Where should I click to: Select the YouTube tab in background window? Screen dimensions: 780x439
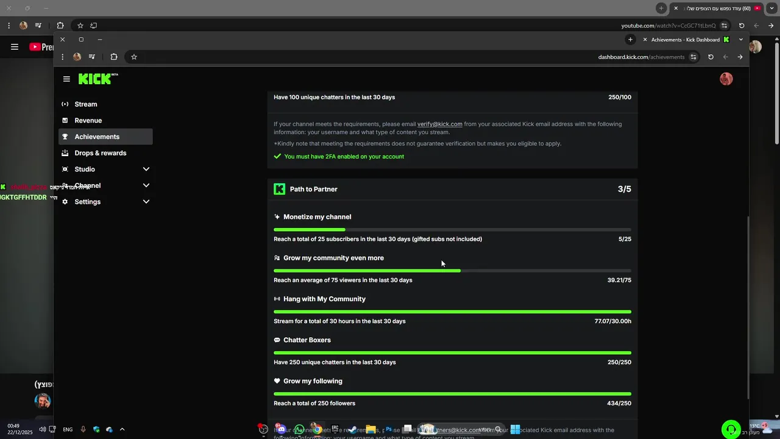pyautogui.click(x=717, y=9)
